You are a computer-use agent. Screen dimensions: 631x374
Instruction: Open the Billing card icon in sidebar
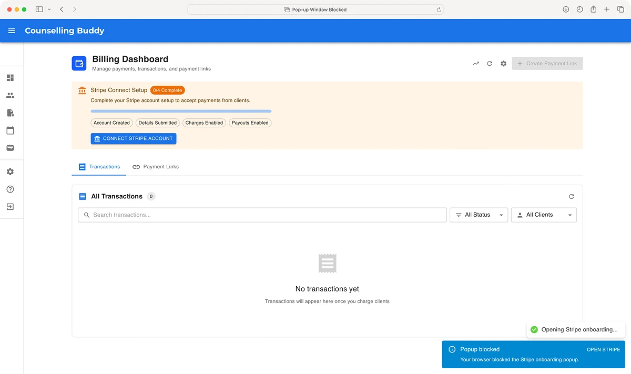[10, 148]
